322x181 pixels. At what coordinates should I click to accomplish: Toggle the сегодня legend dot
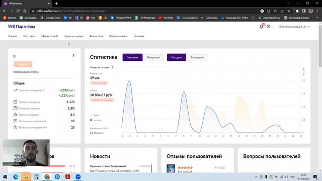click(91, 120)
